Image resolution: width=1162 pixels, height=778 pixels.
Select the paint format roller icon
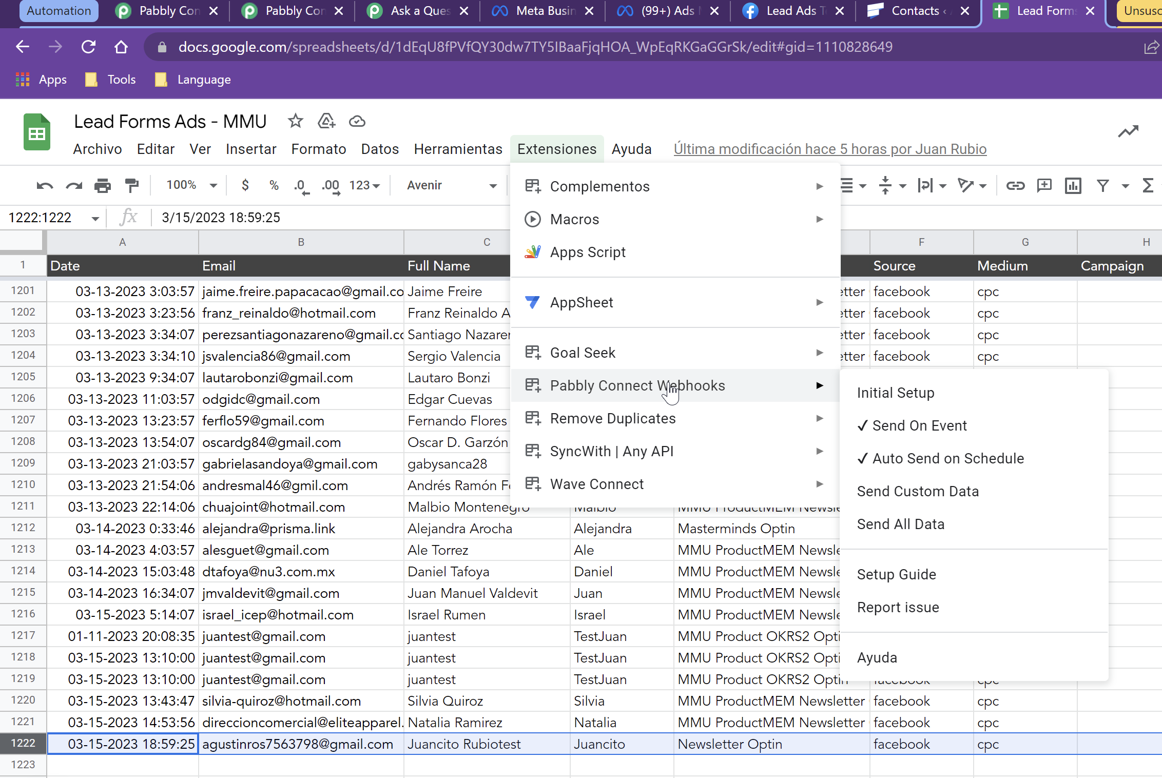point(132,185)
